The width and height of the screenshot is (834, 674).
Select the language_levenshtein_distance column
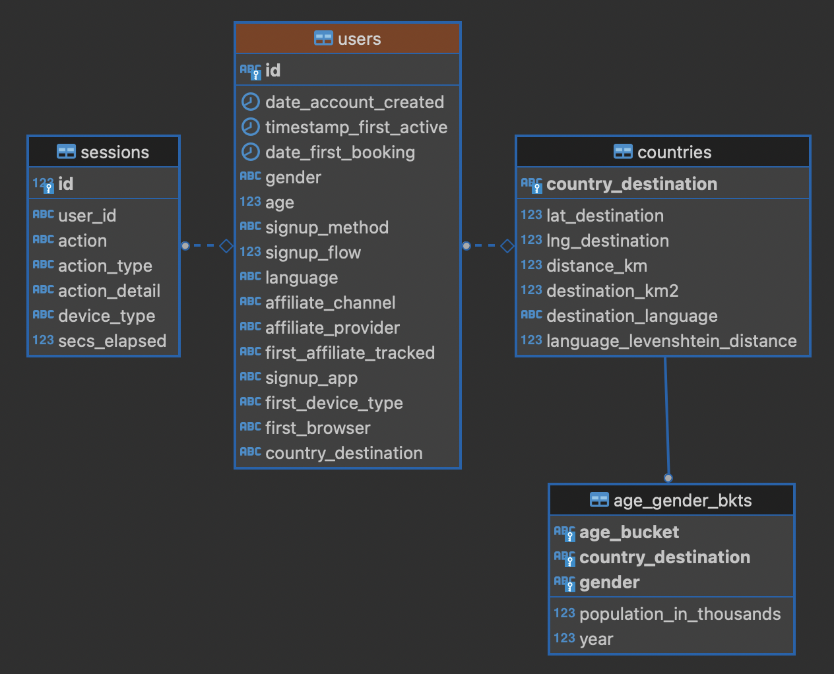pyautogui.click(x=671, y=341)
